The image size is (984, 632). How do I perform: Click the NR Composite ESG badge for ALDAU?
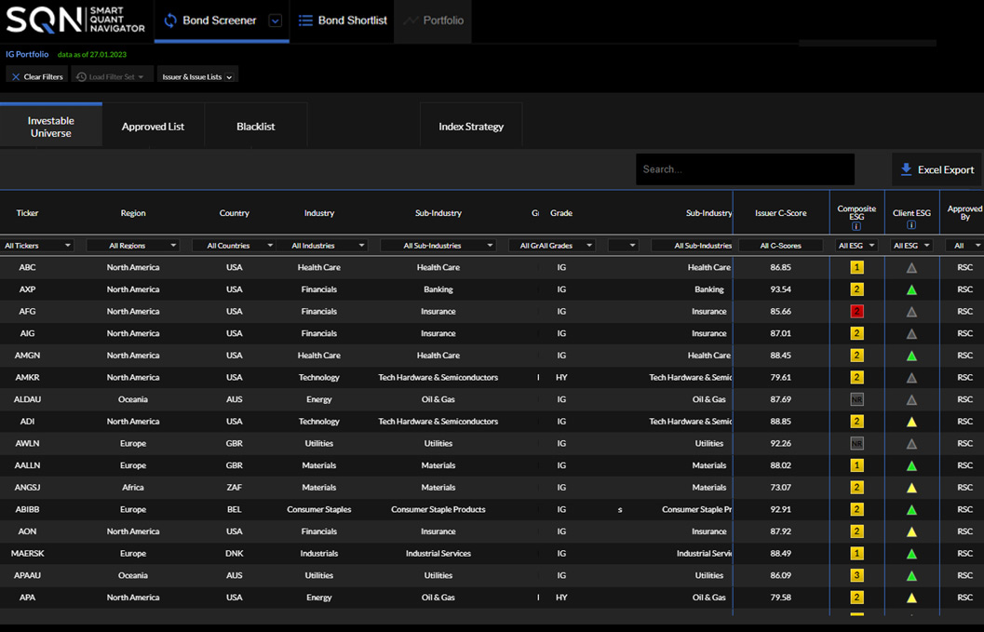pos(856,399)
